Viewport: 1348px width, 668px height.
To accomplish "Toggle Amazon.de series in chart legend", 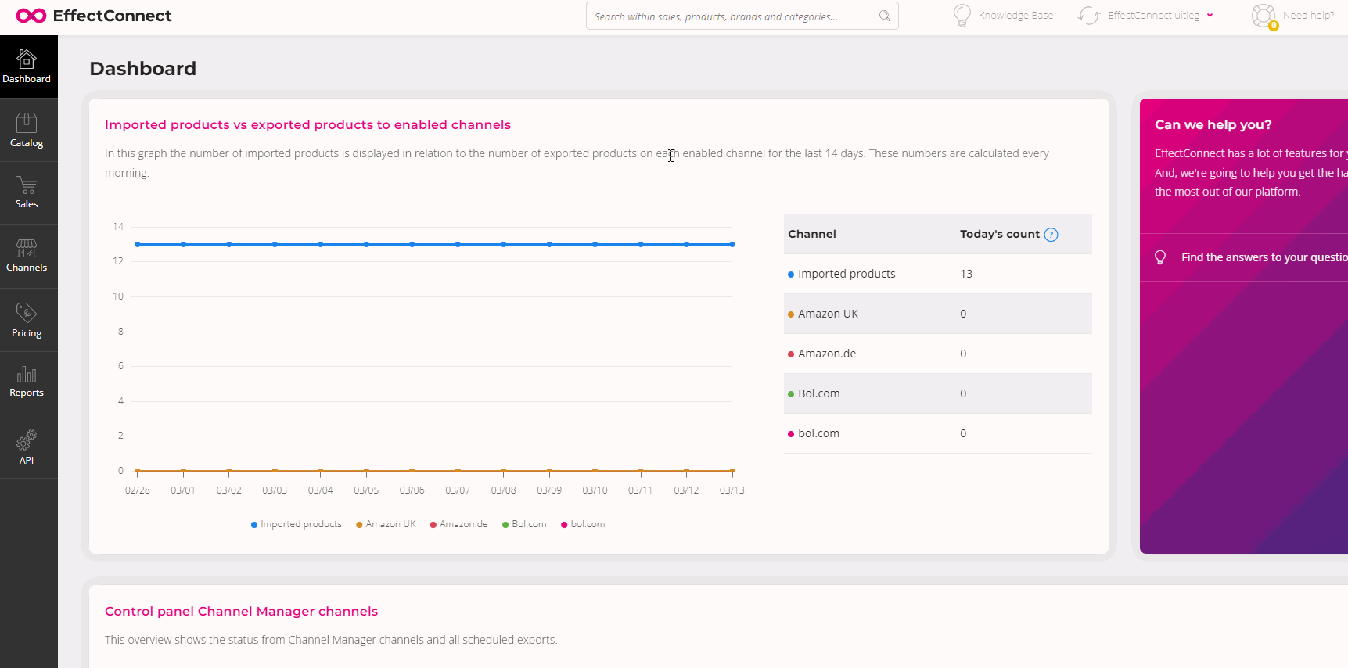I will click(x=458, y=524).
